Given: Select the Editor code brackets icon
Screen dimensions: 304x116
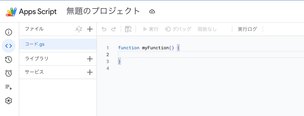Looking at the screenshot, I should click(x=9, y=46).
